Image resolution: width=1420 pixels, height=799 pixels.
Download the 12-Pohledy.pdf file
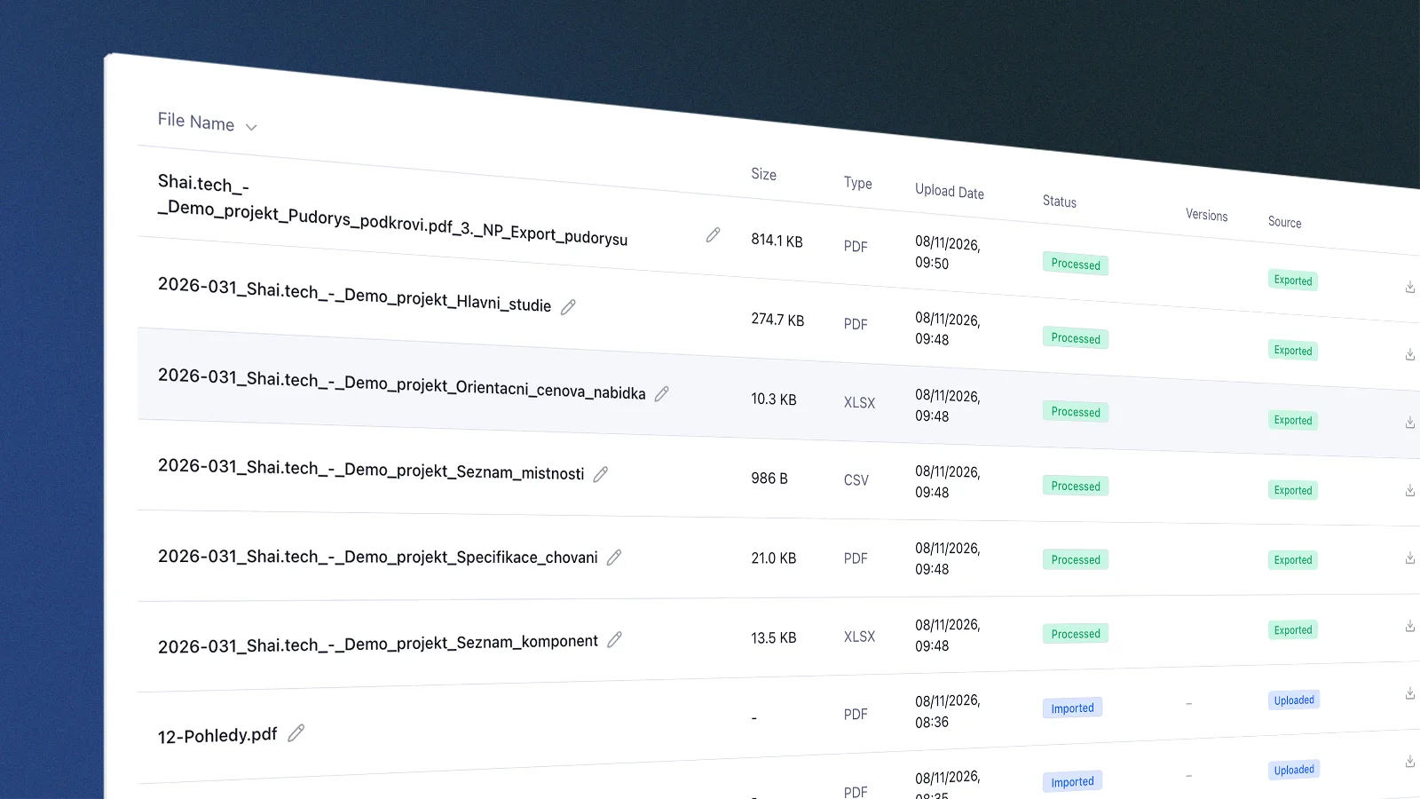tap(1409, 693)
